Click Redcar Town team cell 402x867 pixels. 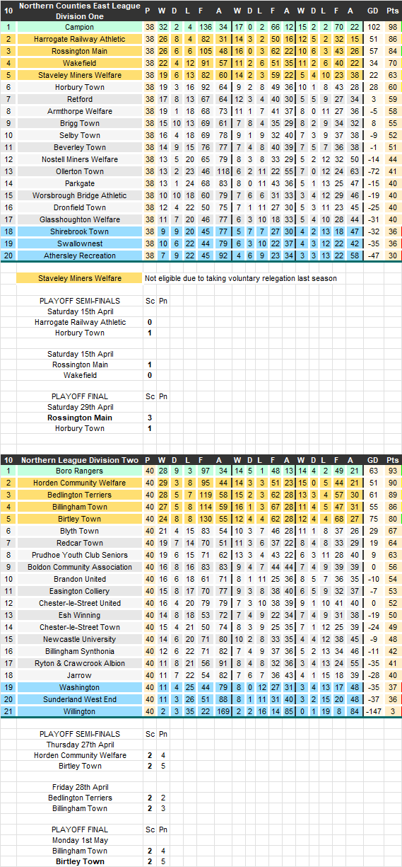[x=79, y=543]
